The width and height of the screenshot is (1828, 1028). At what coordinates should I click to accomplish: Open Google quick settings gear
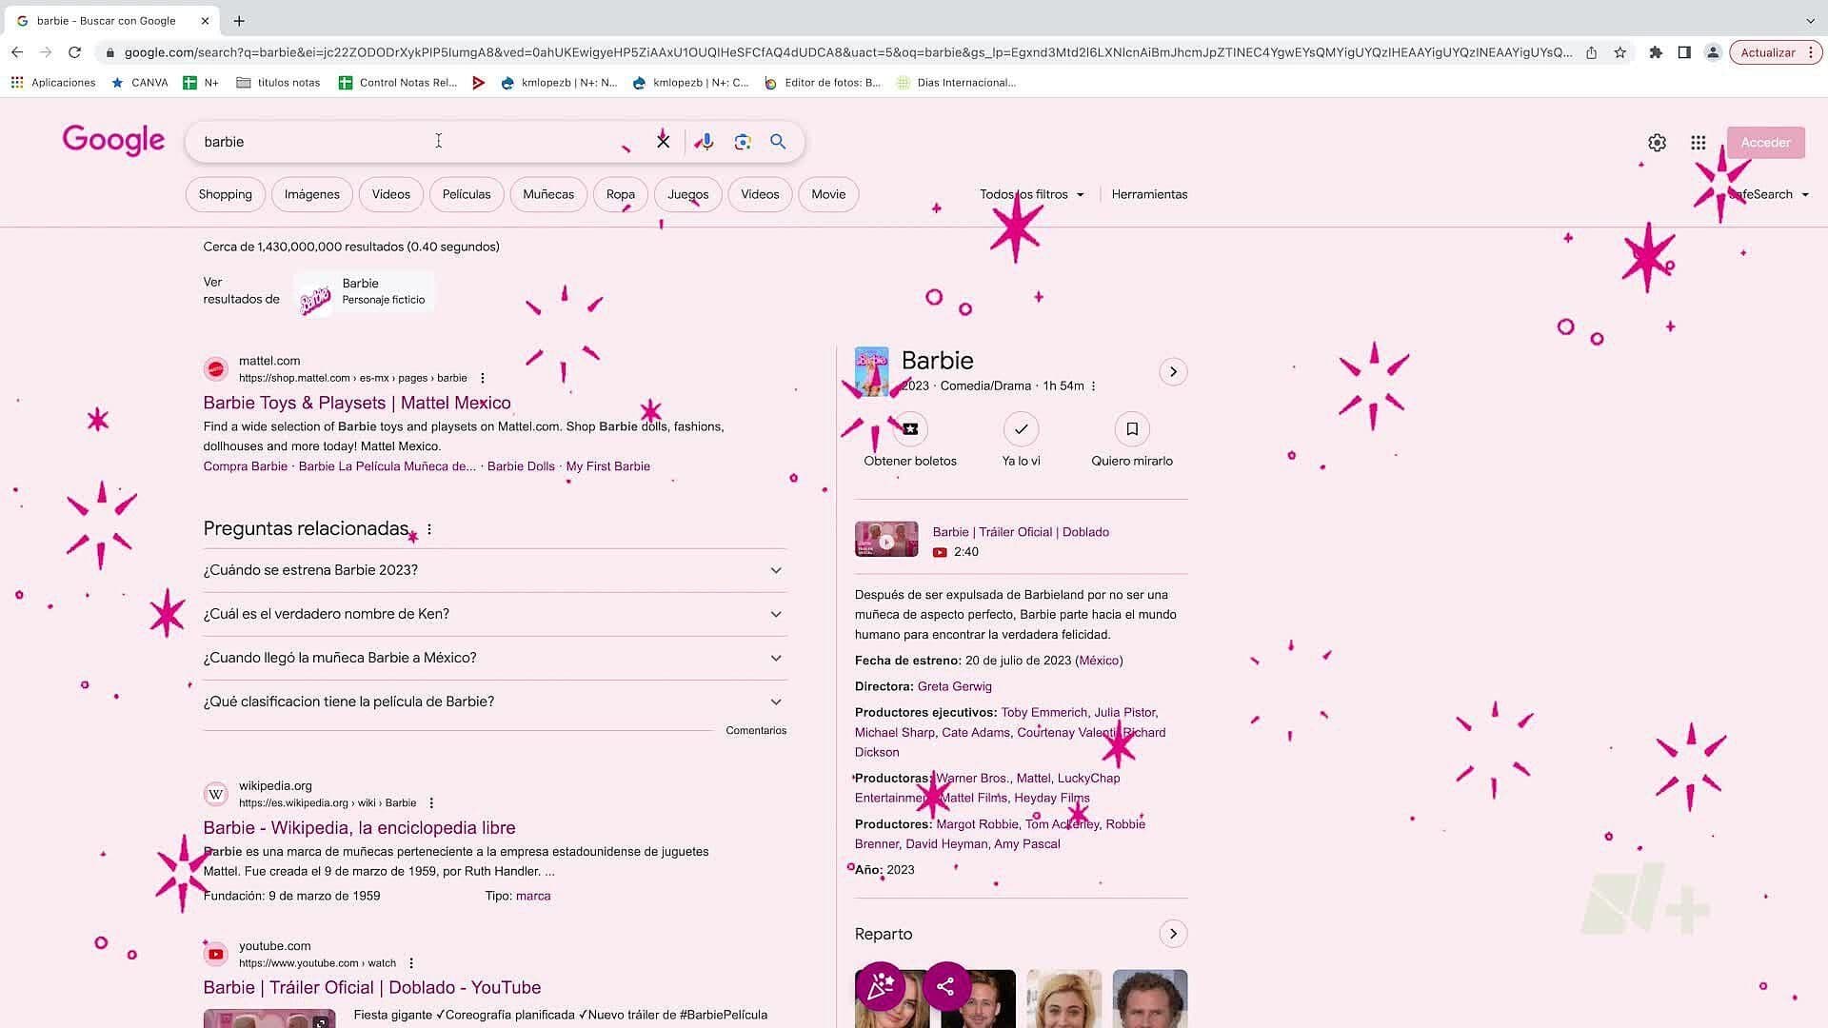(x=1657, y=143)
